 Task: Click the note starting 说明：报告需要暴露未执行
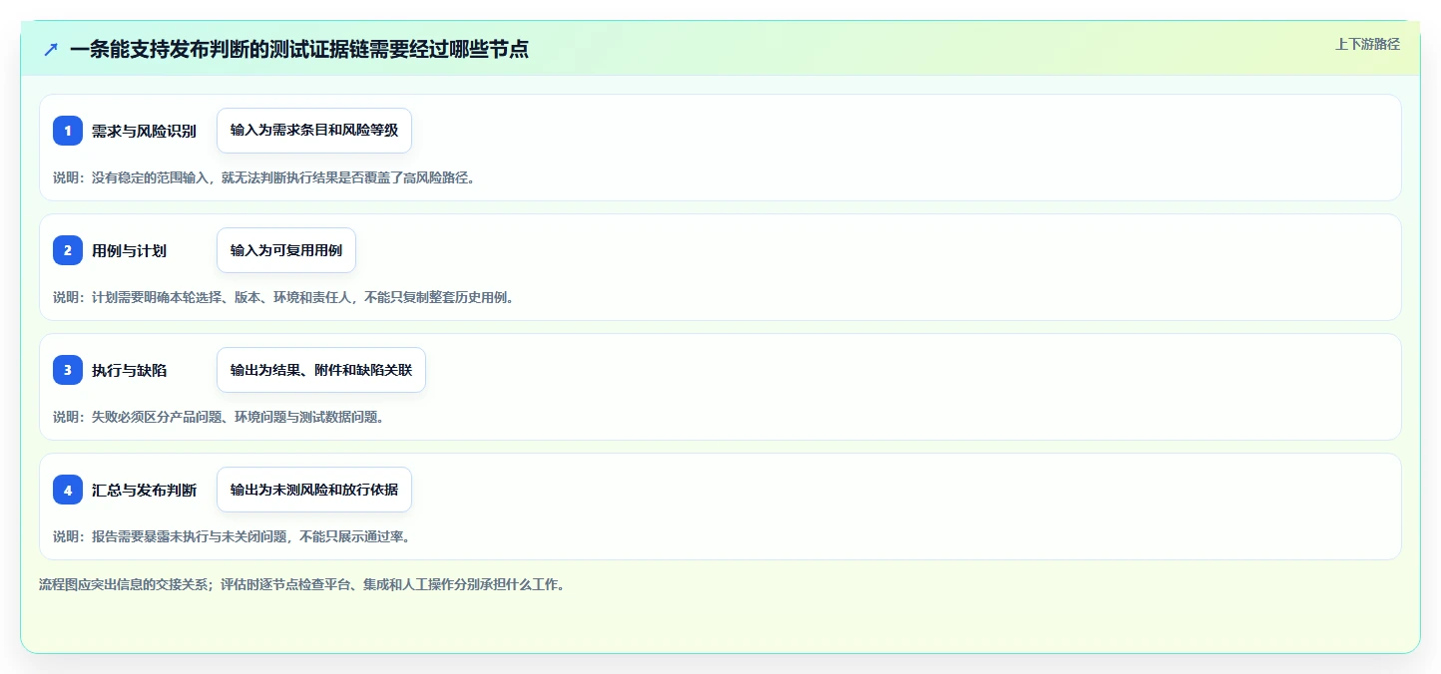coord(233,536)
